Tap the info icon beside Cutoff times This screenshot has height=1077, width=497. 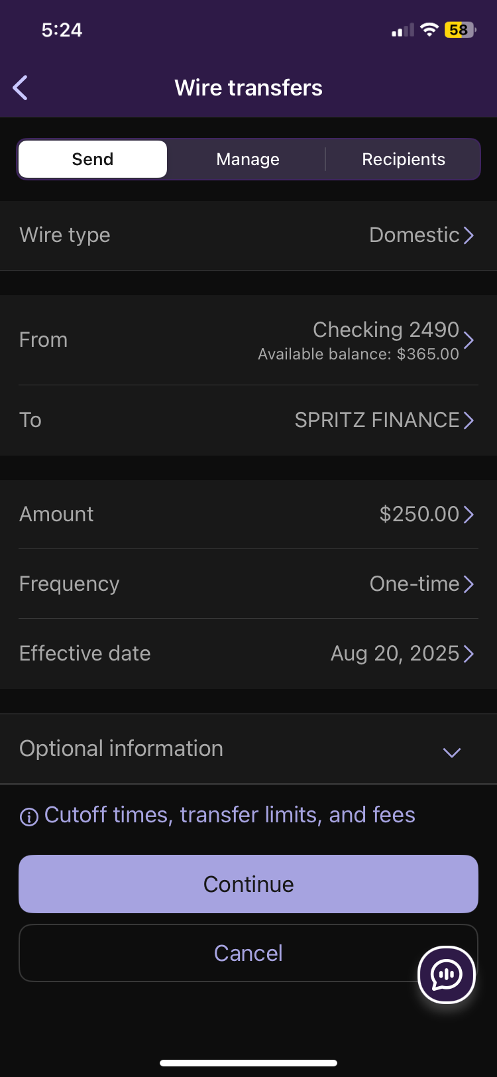click(x=29, y=816)
